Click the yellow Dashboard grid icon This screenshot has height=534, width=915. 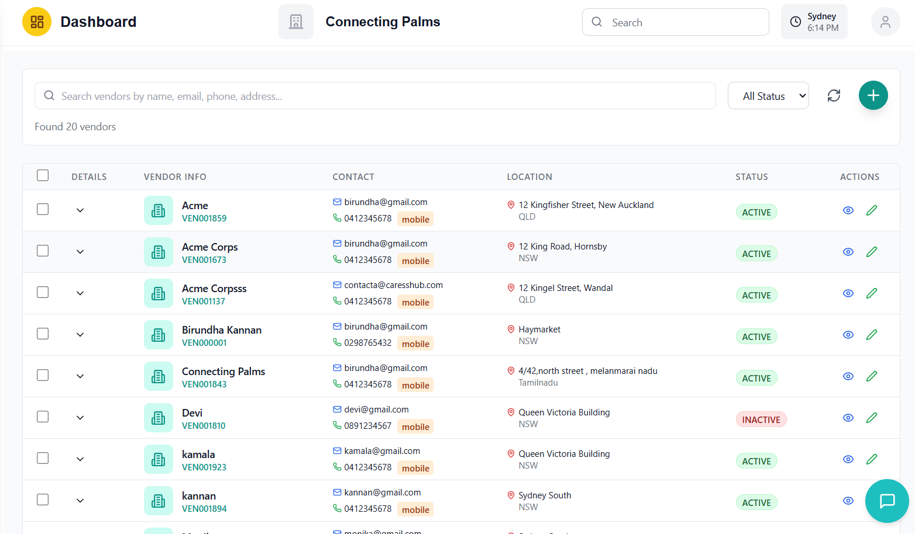(x=36, y=22)
